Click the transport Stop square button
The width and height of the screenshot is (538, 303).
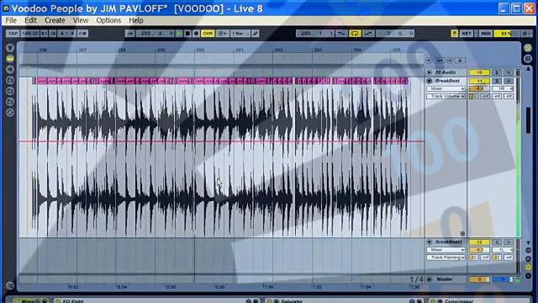pyautogui.click(x=187, y=34)
